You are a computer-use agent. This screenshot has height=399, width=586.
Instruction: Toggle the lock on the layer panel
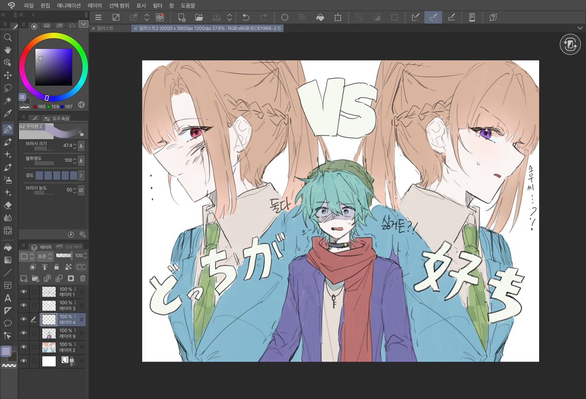coord(57,267)
